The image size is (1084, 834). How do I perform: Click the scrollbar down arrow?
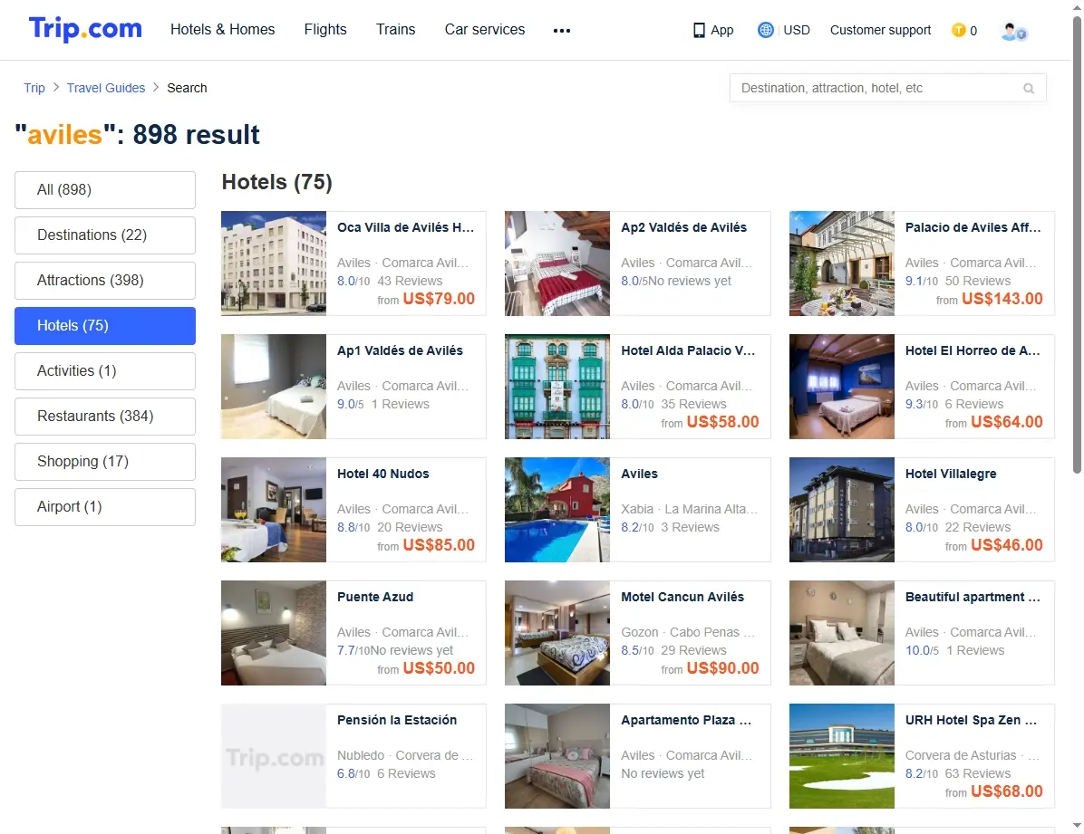coord(1077,827)
